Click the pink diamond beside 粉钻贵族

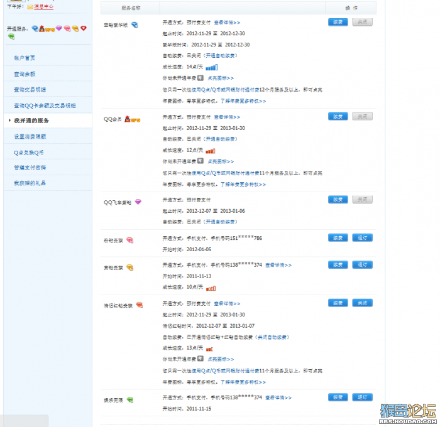tap(129, 241)
